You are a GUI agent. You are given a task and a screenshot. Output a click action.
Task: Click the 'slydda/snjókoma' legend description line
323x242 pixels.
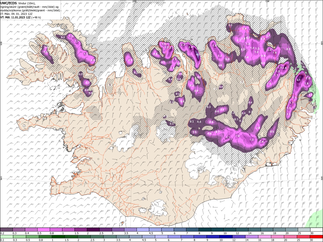[x=30, y=10]
